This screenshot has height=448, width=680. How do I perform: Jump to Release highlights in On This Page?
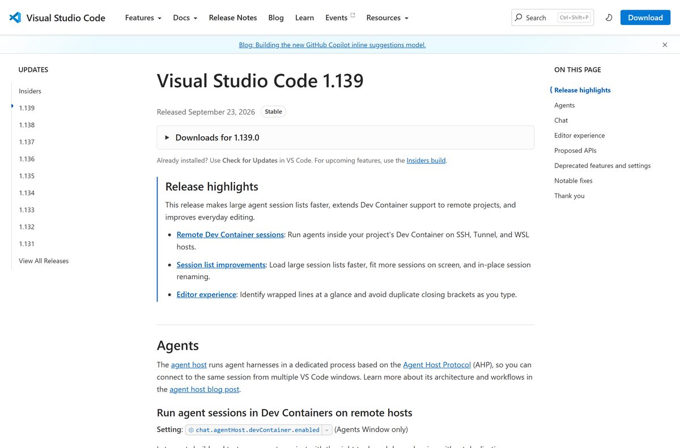click(583, 90)
